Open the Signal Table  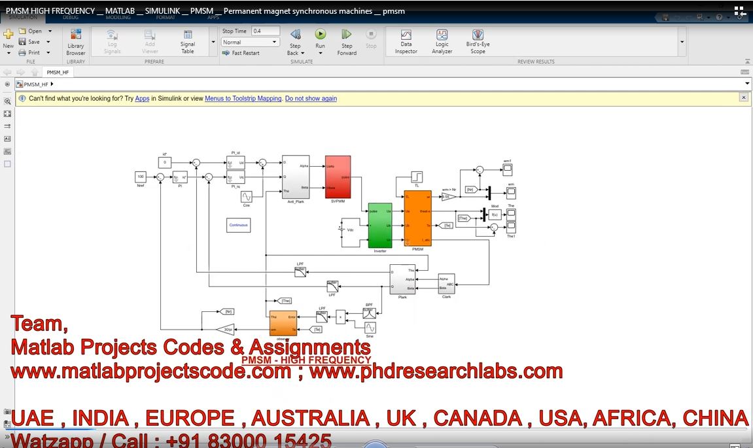(x=188, y=41)
